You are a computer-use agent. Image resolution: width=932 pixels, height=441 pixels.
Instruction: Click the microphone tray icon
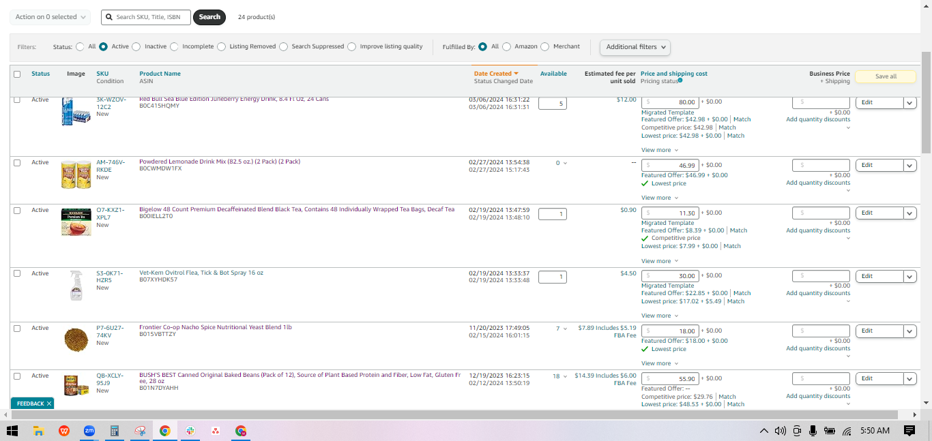click(x=813, y=431)
